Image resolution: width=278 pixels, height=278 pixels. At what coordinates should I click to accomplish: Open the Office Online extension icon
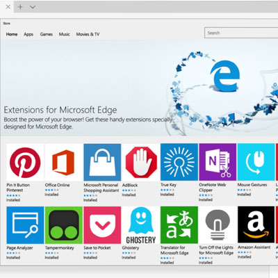[64, 162]
